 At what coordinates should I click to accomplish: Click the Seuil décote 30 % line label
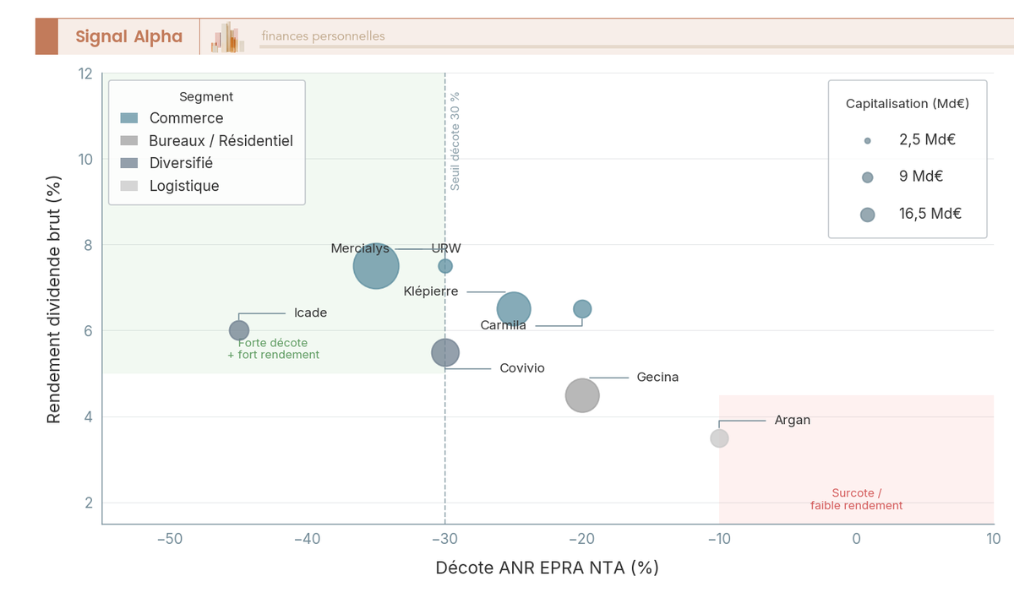click(x=455, y=141)
